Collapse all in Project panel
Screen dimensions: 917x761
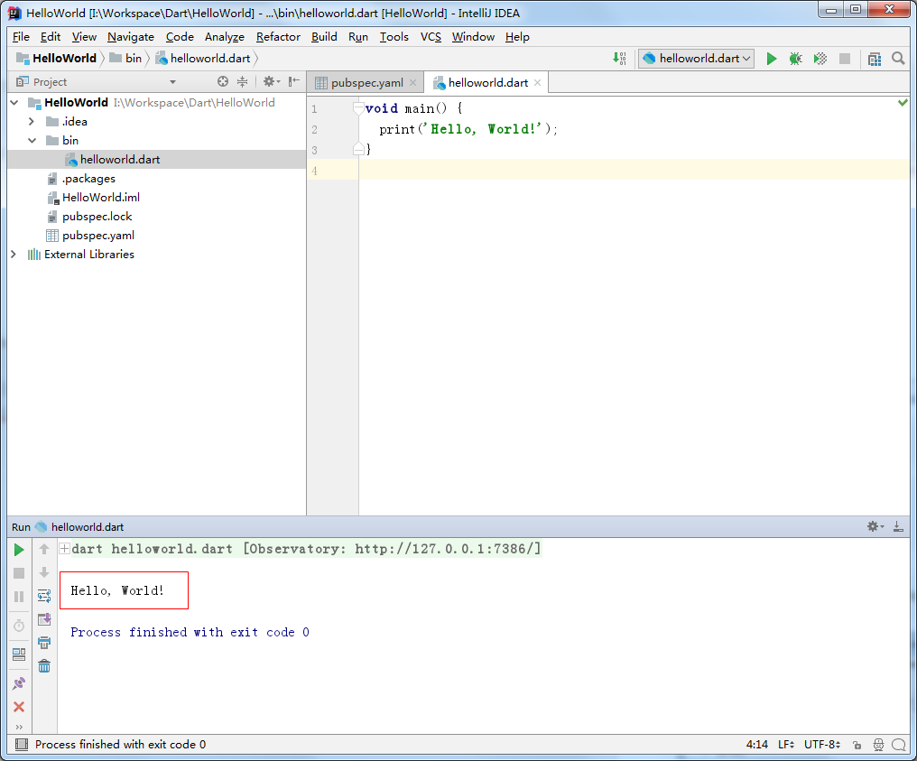242,82
